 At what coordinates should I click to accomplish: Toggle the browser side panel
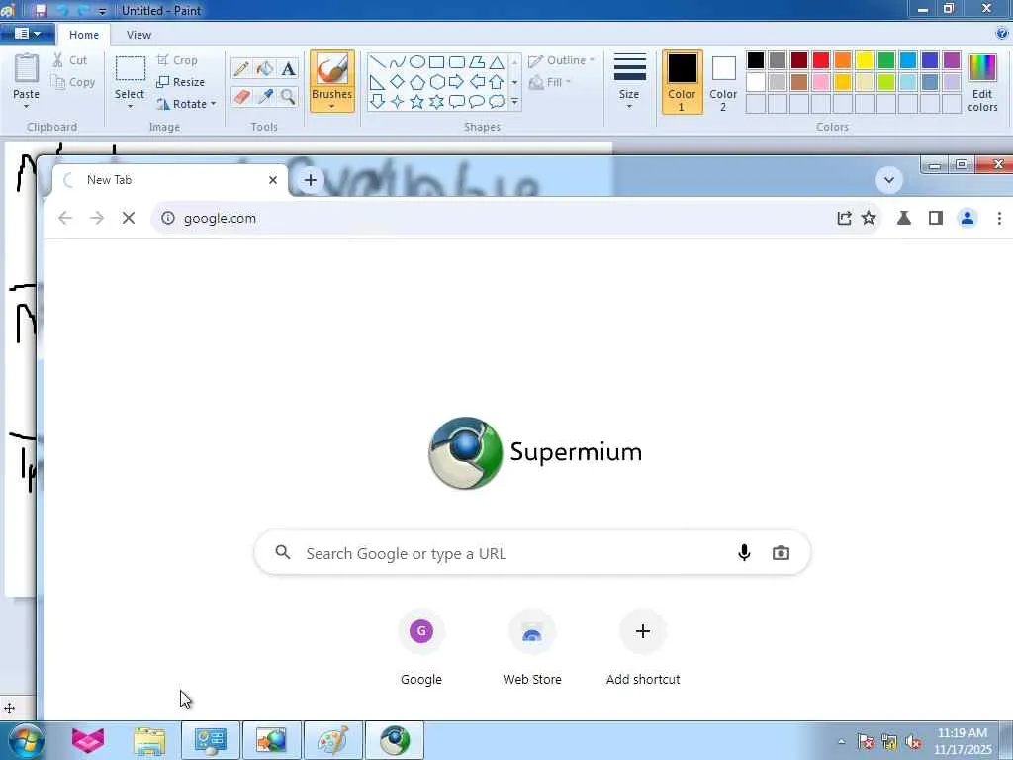point(936,218)
